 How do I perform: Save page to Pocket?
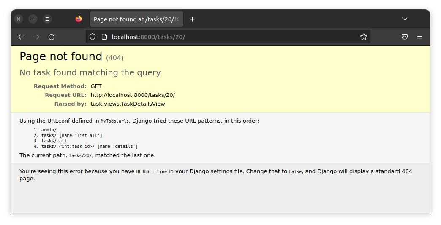pyautogui.click(x=405, y=37)
